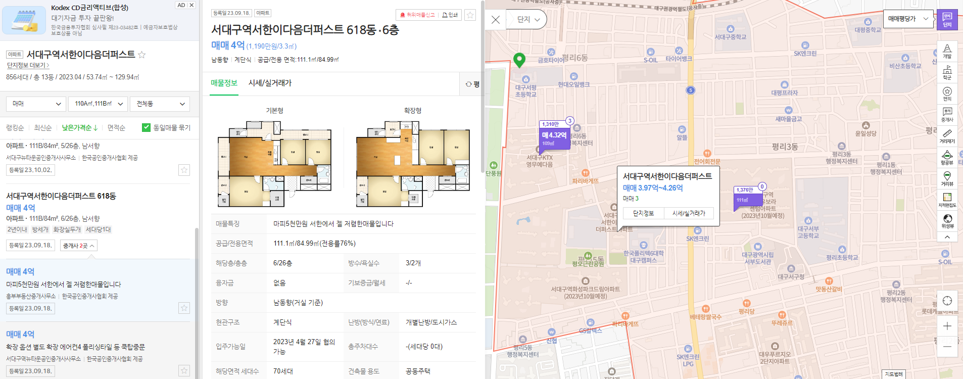Close the listing detail panel with X

[x=496, y=20]
